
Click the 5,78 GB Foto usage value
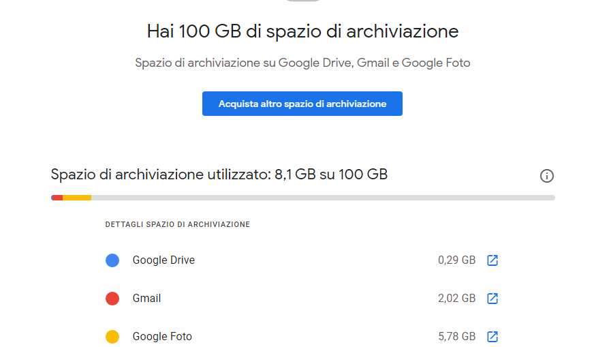tap(456, 336)
